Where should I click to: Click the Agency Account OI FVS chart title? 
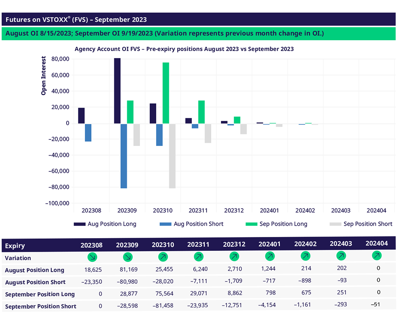point(184,49)
